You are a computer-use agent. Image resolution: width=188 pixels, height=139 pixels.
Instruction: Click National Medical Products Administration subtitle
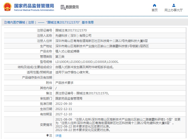tap(34, 10)
